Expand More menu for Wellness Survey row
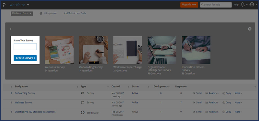The height and width of the screenshot is (121, 259). coord(238,103)
